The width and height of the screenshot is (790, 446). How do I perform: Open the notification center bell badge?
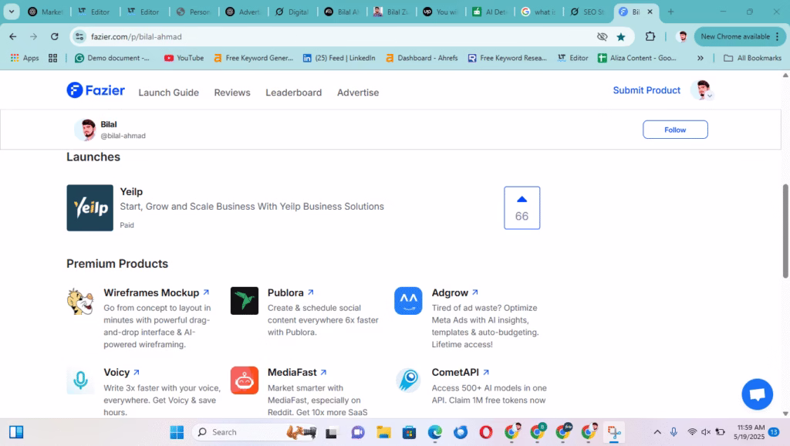point(775,432)
